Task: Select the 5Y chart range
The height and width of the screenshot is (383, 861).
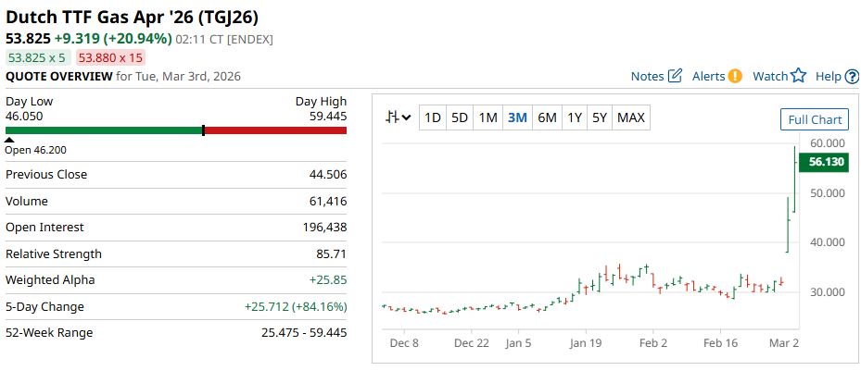Action: (600, 117)
